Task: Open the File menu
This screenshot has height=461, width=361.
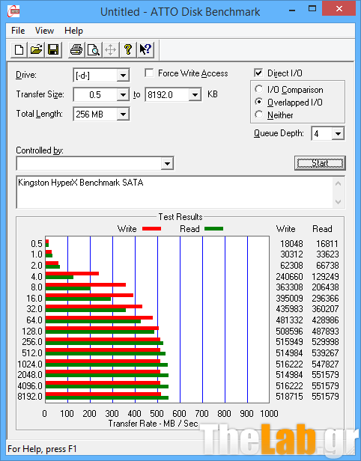Action: point(18,31)
